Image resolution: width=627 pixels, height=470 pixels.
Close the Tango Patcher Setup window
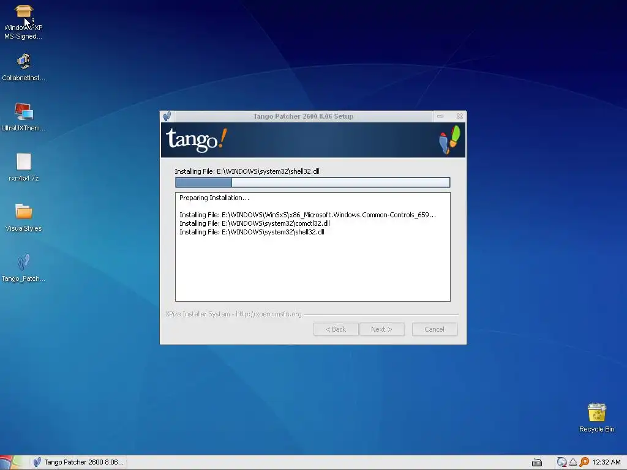(x=459, y=116)
